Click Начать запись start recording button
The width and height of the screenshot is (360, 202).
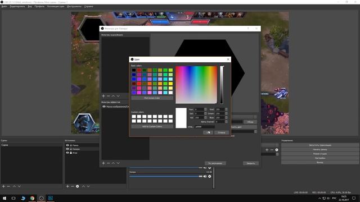320,150
